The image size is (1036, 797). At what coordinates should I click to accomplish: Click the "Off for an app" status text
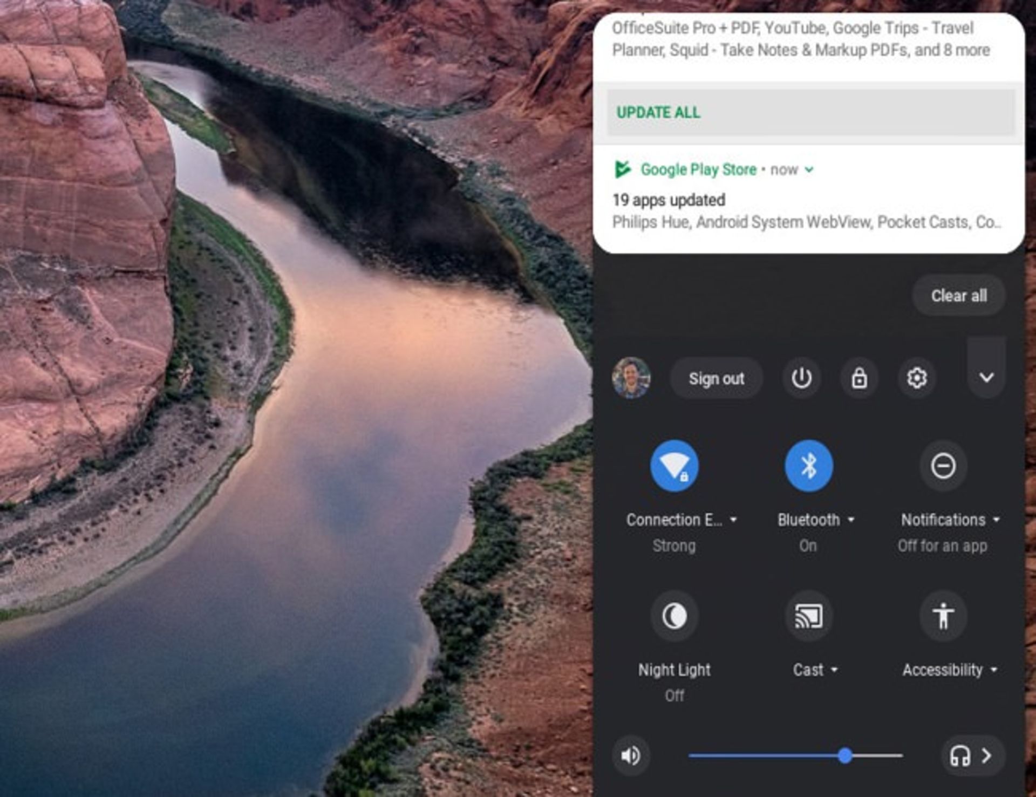click(x=943, y=546)
